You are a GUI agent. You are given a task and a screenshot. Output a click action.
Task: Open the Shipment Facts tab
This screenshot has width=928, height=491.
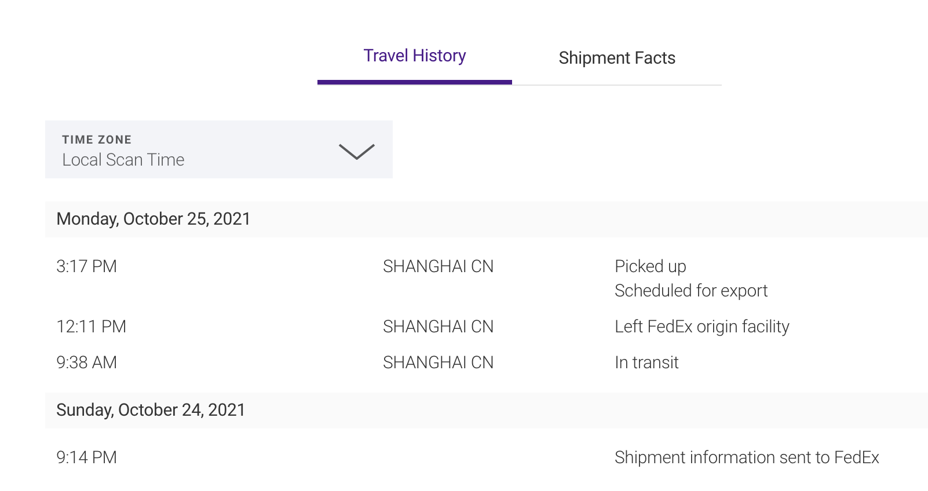pyautogui.click(x=617, y=58)
